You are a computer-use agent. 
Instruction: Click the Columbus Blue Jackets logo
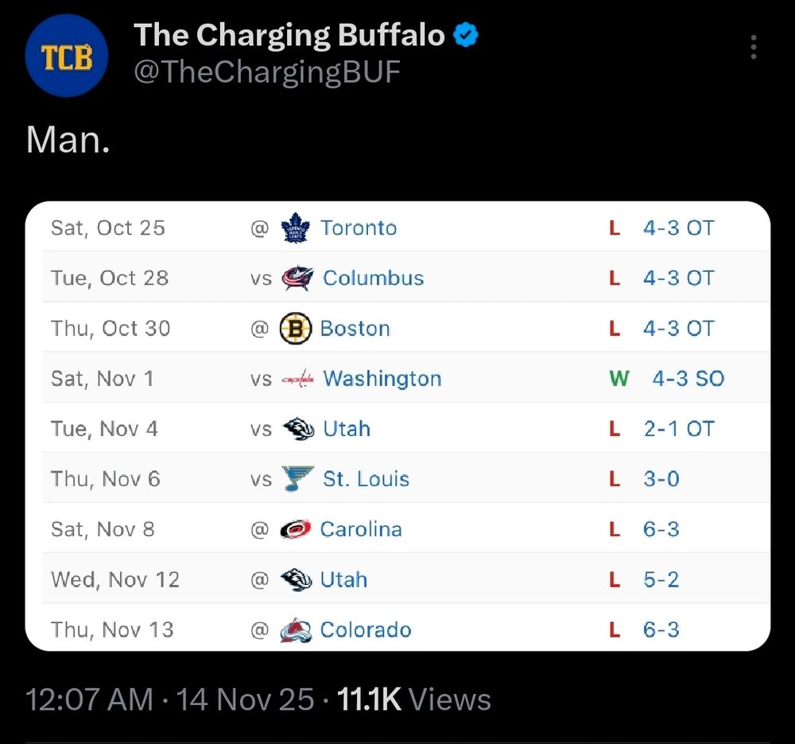click(297, 279)
